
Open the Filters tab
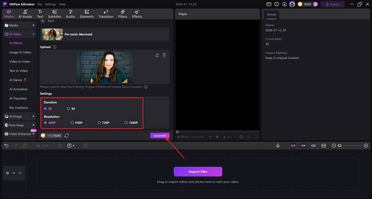click(123, 14)
